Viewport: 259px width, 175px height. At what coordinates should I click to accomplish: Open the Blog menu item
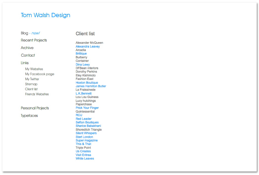pos(25,33)
